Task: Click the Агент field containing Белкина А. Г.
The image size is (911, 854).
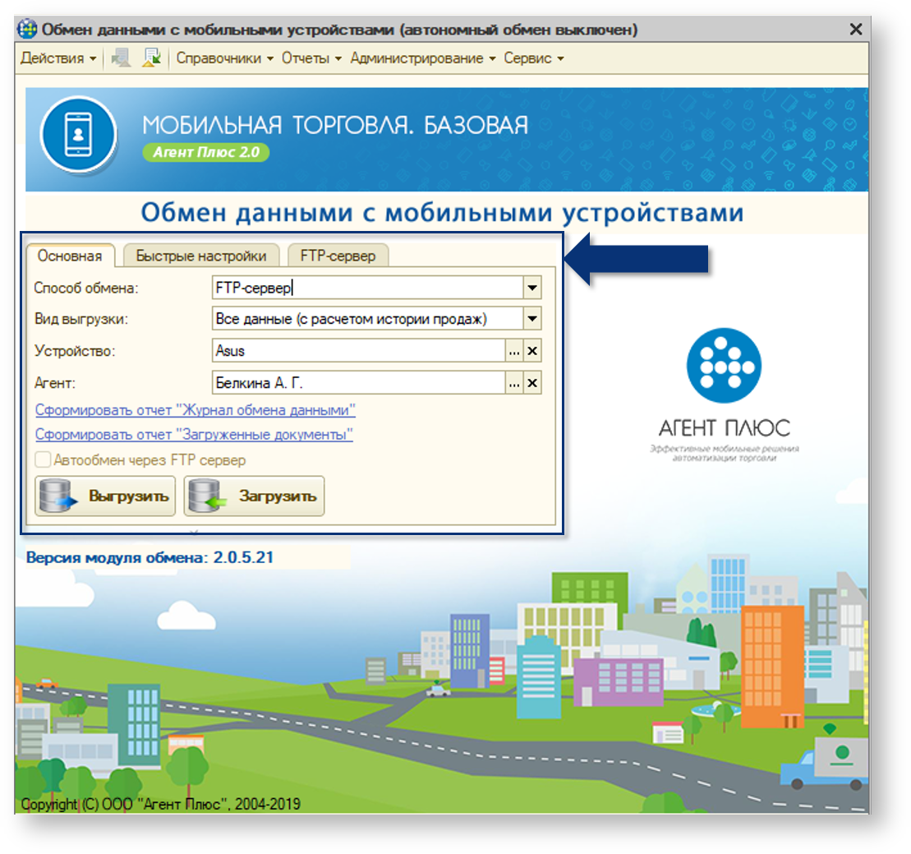Action: (x=359, y=383)
